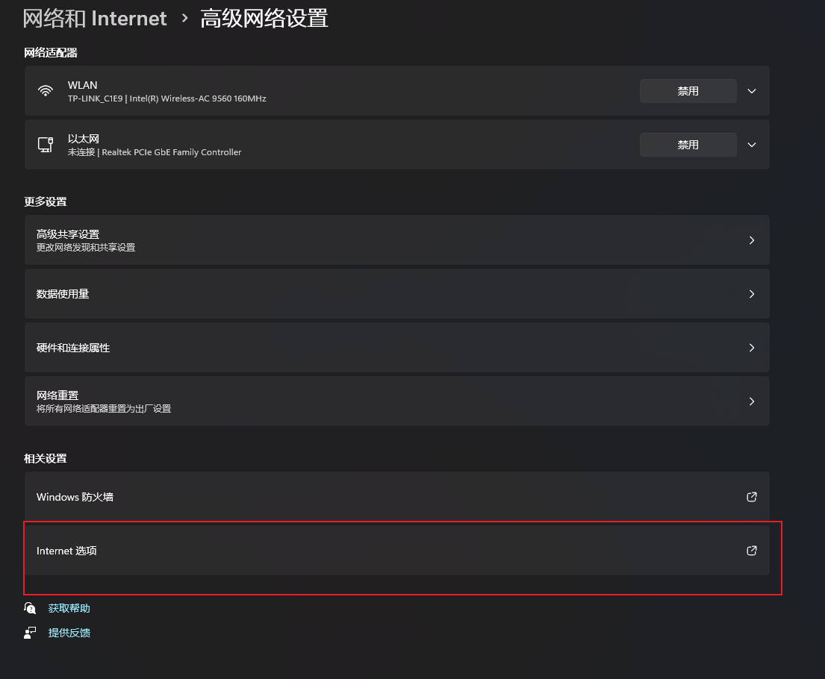
Task: Open 硬件和连接属性 settings
Action: 396,348
